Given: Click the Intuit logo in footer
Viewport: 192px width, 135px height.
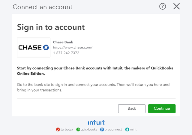Looking at the screenshot, I should pyautogui.click(x=96, y=122).
